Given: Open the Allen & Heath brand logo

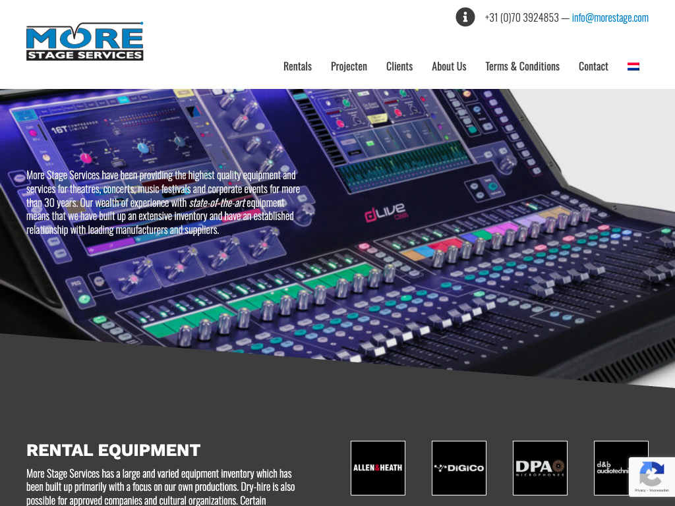Looking at the screenshot, I should (x=378, y=468).
